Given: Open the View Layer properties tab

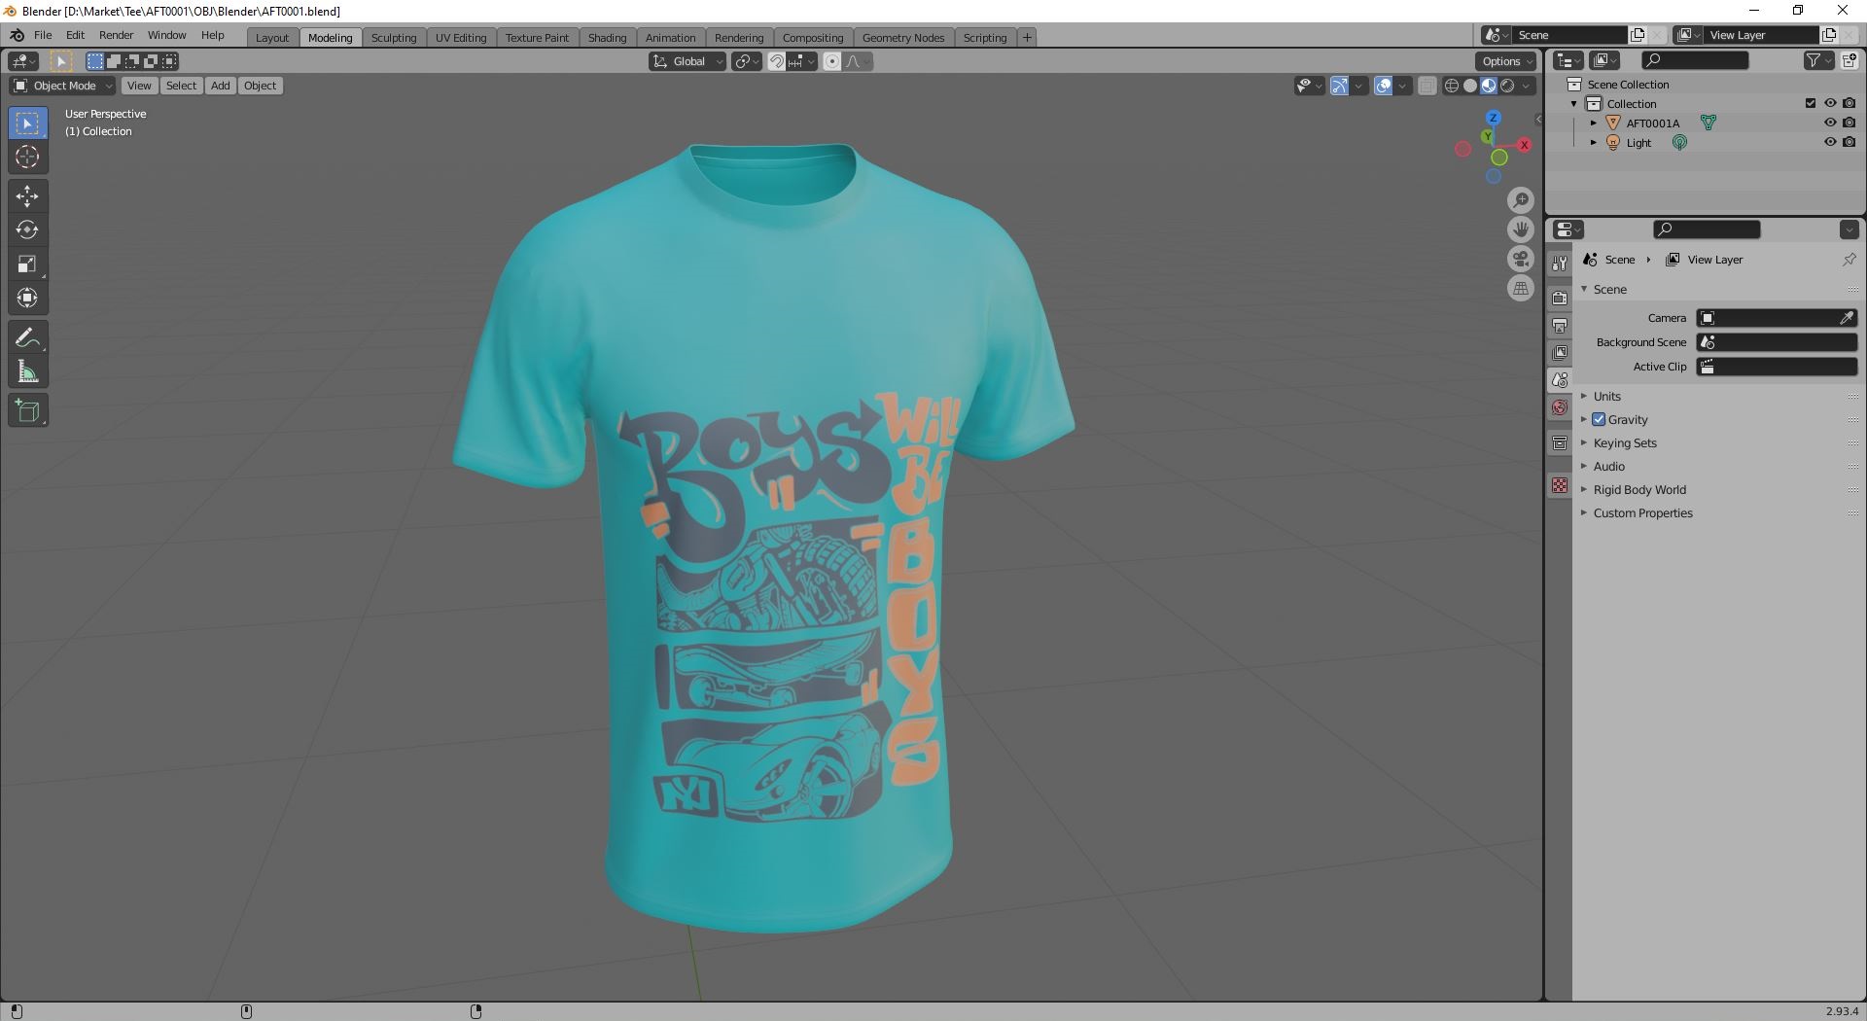Looking at the screenshot, I should coord(1560,352).
